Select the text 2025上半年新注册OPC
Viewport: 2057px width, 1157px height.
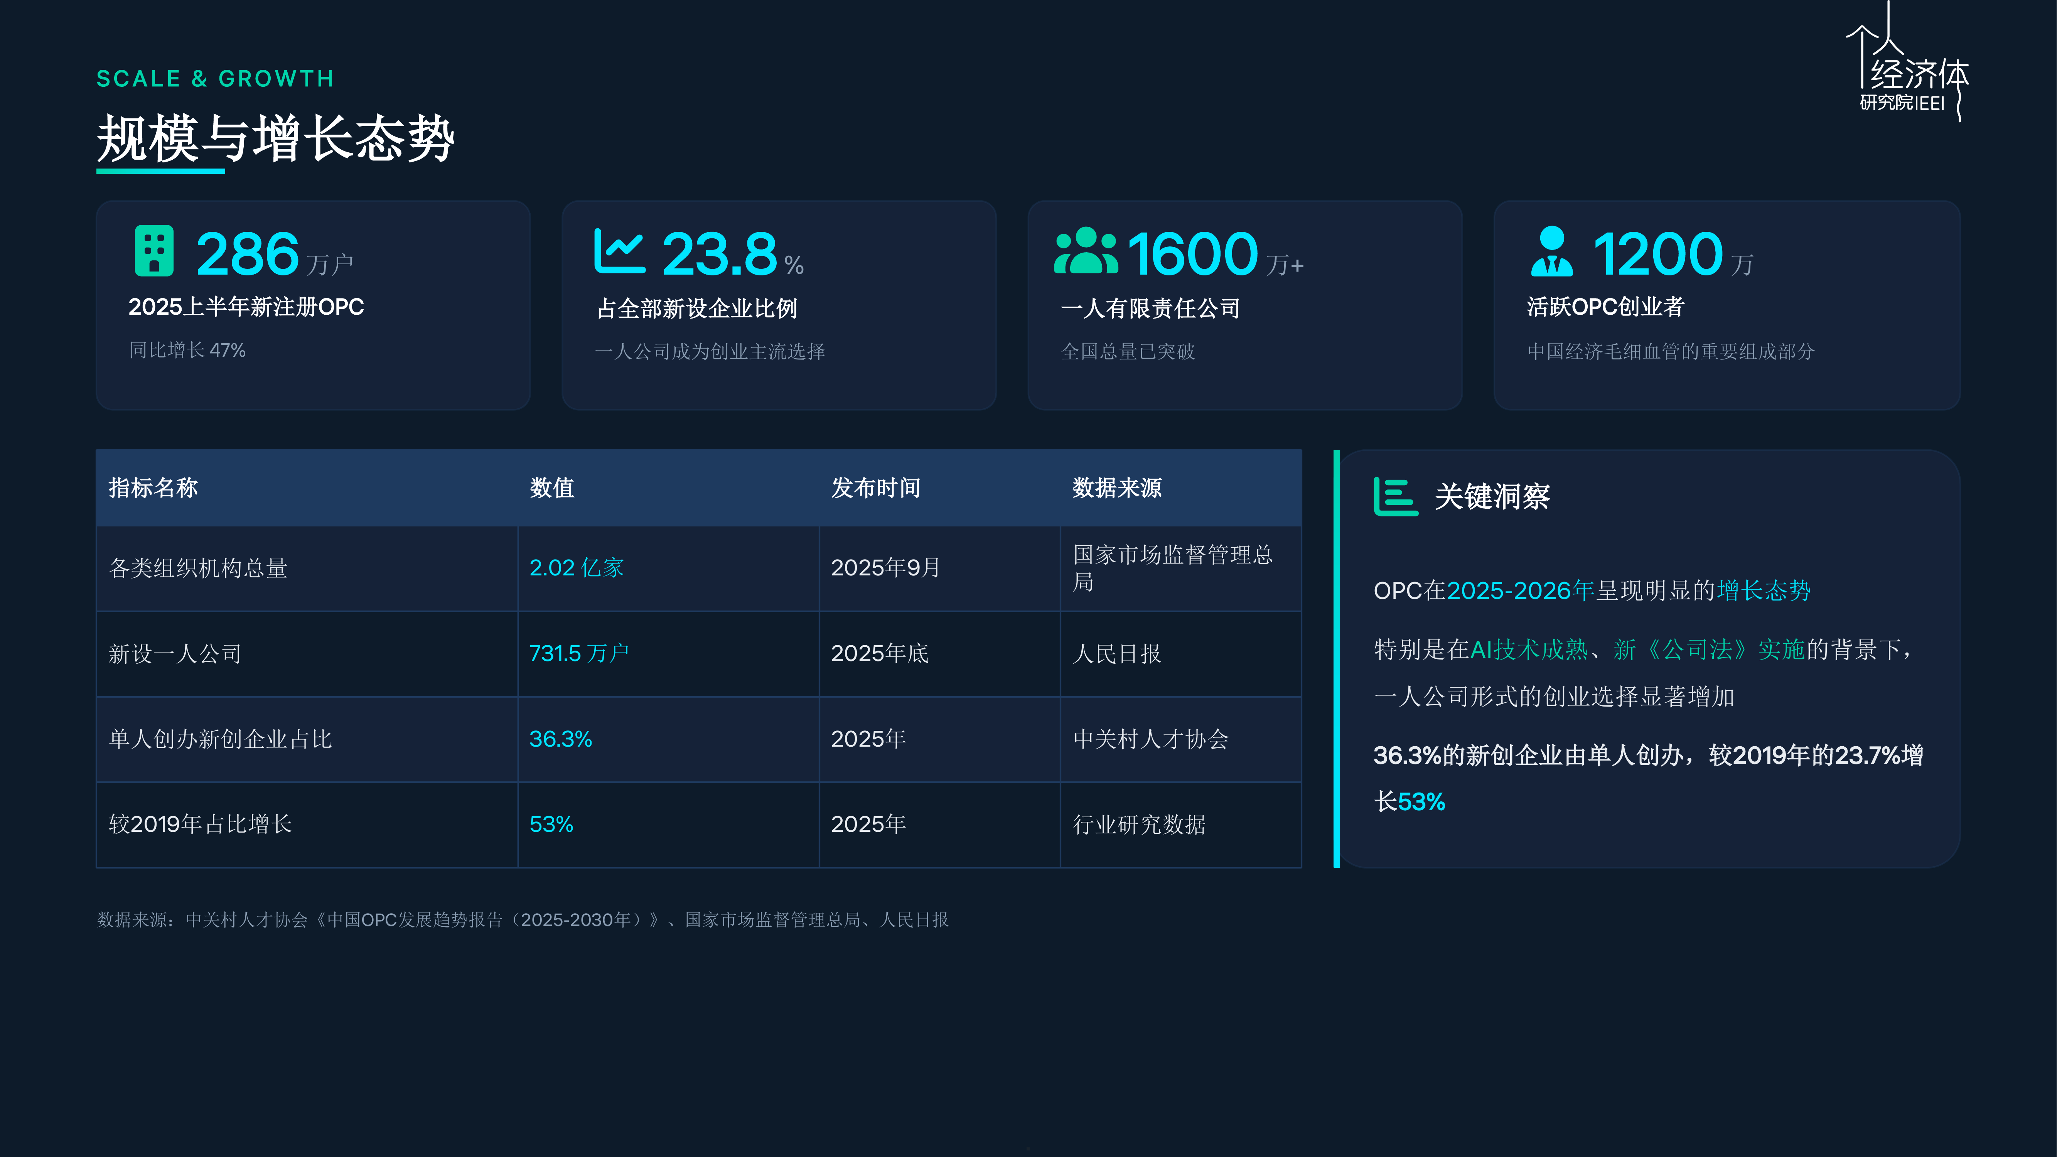pos(246,307)
